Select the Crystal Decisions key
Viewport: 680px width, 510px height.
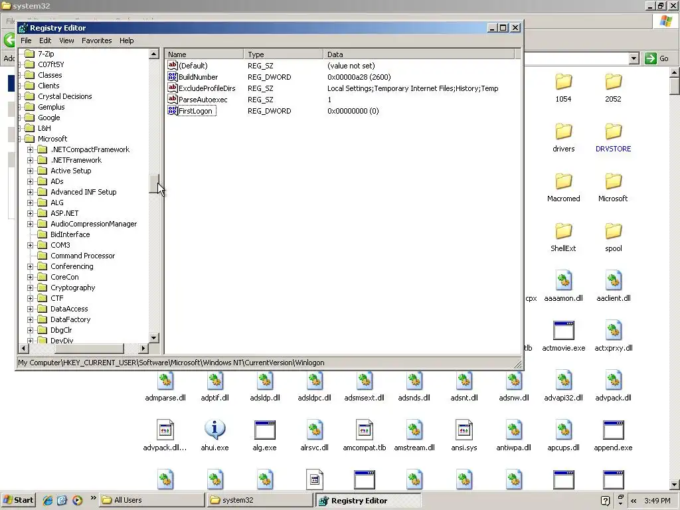coord(64,96)
